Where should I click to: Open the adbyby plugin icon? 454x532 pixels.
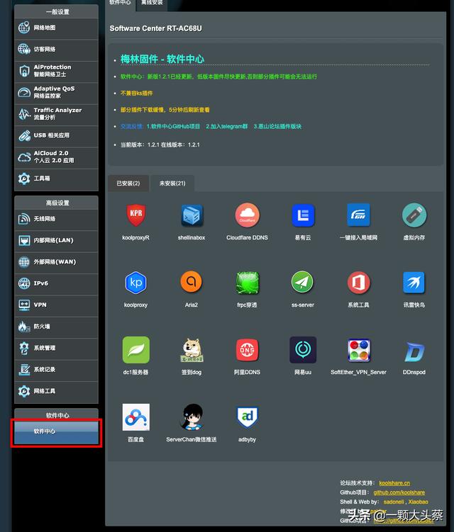247,417
